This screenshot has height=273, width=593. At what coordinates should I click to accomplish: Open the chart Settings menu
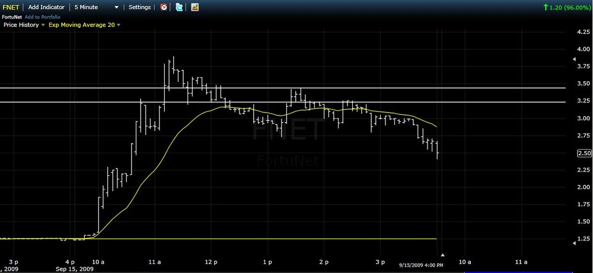point(139,7)
